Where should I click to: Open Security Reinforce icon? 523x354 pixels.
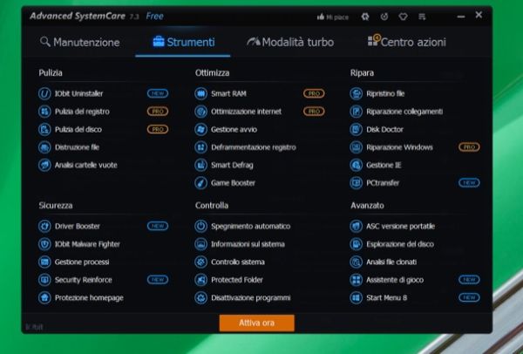point(44,280)
